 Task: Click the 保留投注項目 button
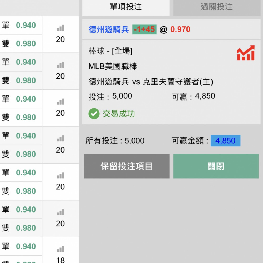[127, 166]
